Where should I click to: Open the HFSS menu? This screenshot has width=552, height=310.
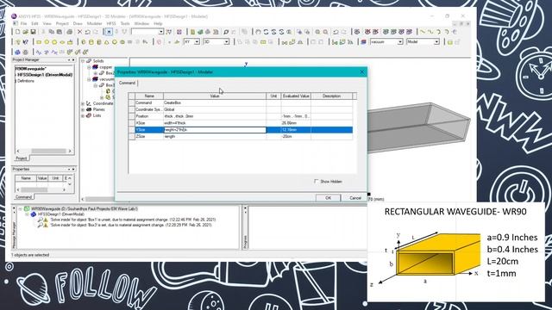(x=111, y=23)
